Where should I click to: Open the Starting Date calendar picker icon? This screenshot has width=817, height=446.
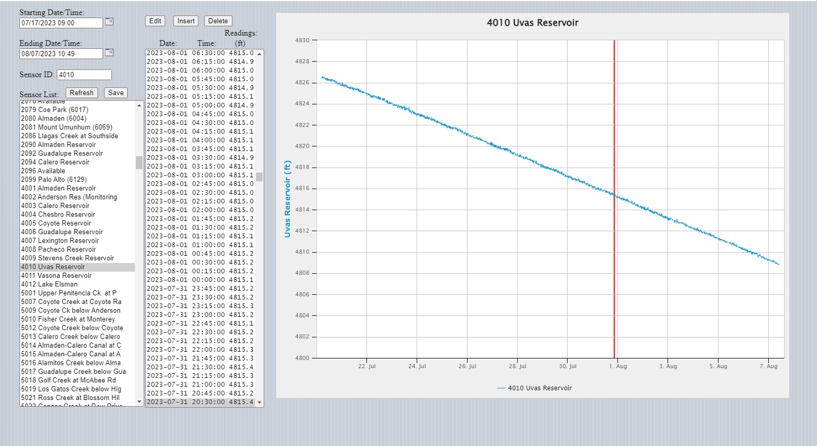[110, 22]
